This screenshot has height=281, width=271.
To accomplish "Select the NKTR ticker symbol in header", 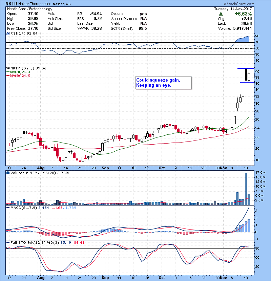I will (x=11, y=4).
